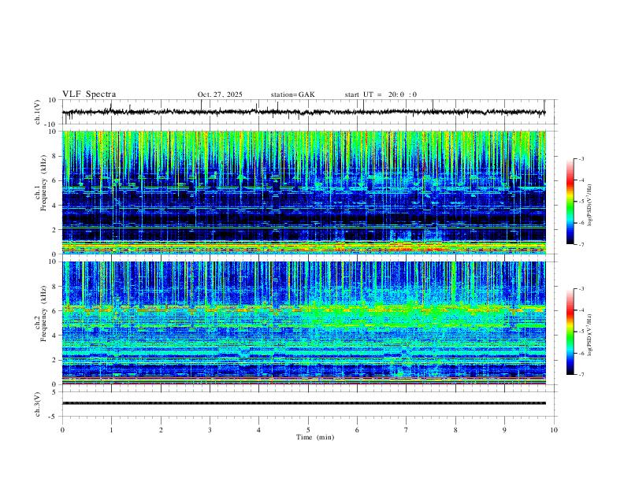The width and height of the screenshot is (624, 482).
Task: Click the ch.2 PSD color scale bar
Action: click(x=570, y=332)
